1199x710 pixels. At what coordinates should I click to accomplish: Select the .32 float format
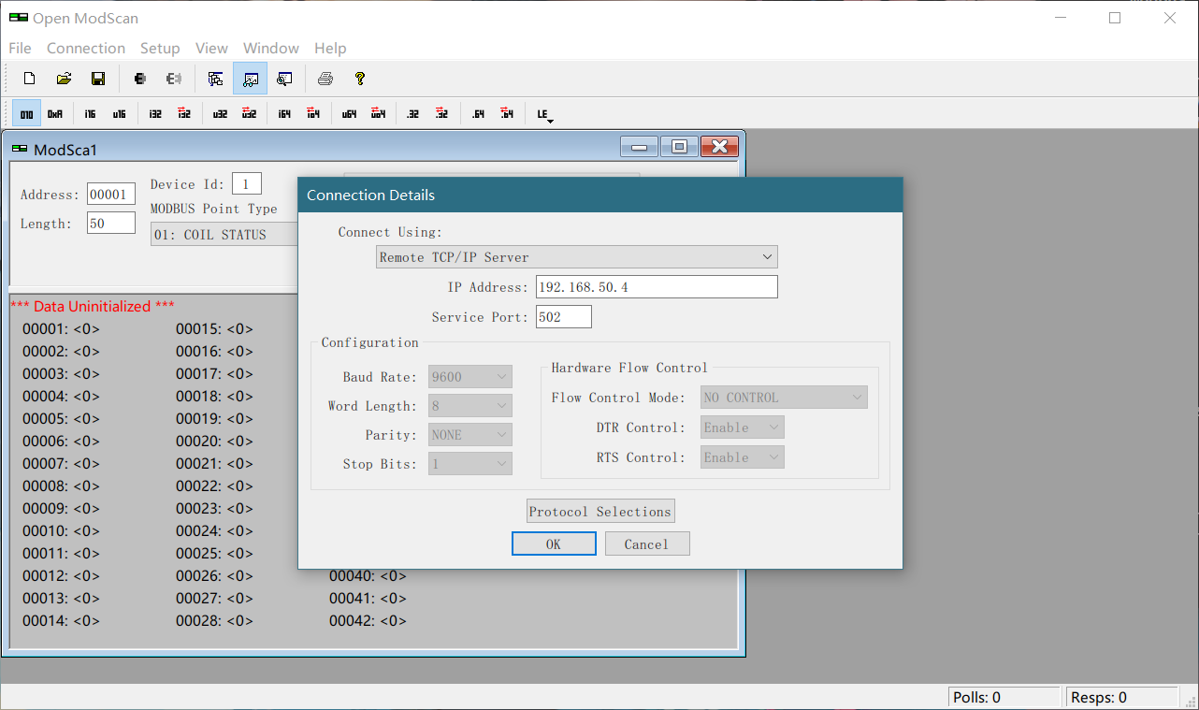(412, 114)
